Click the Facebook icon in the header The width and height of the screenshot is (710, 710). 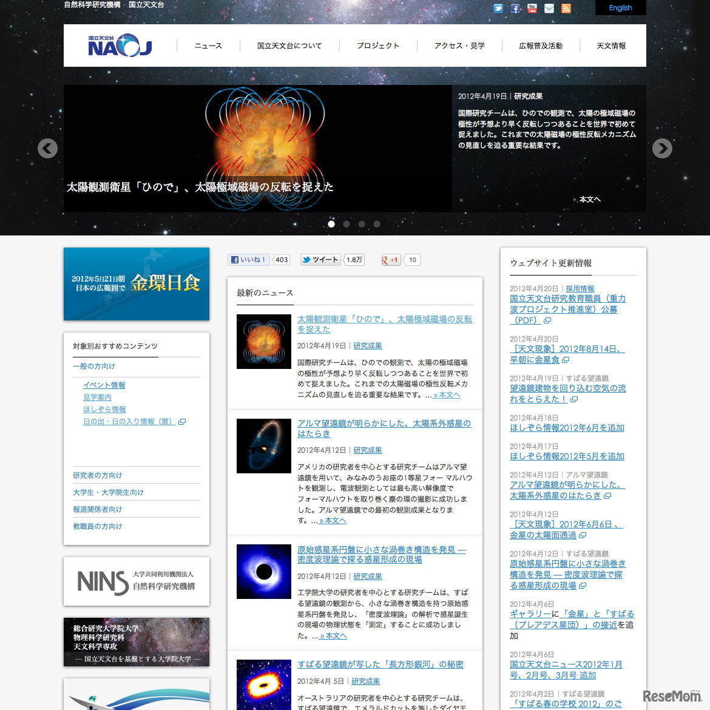pyautogui.click(x=515, y=8)
